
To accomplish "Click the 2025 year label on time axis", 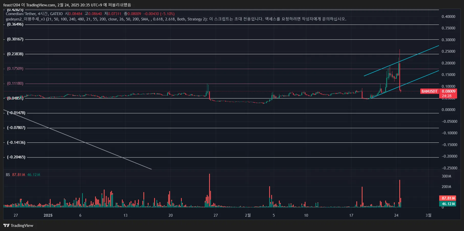I will (48, 215).
